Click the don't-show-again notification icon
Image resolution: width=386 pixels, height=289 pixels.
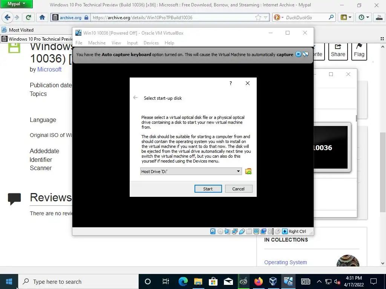coord(305,54)
